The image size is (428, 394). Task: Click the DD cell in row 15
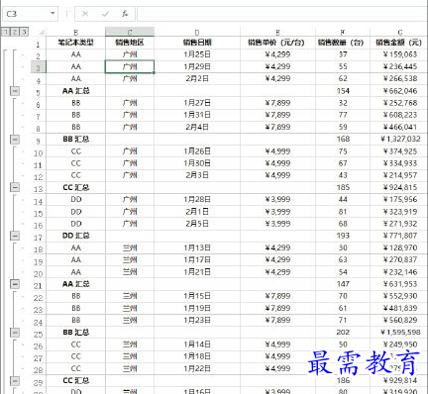coord(75,212)
